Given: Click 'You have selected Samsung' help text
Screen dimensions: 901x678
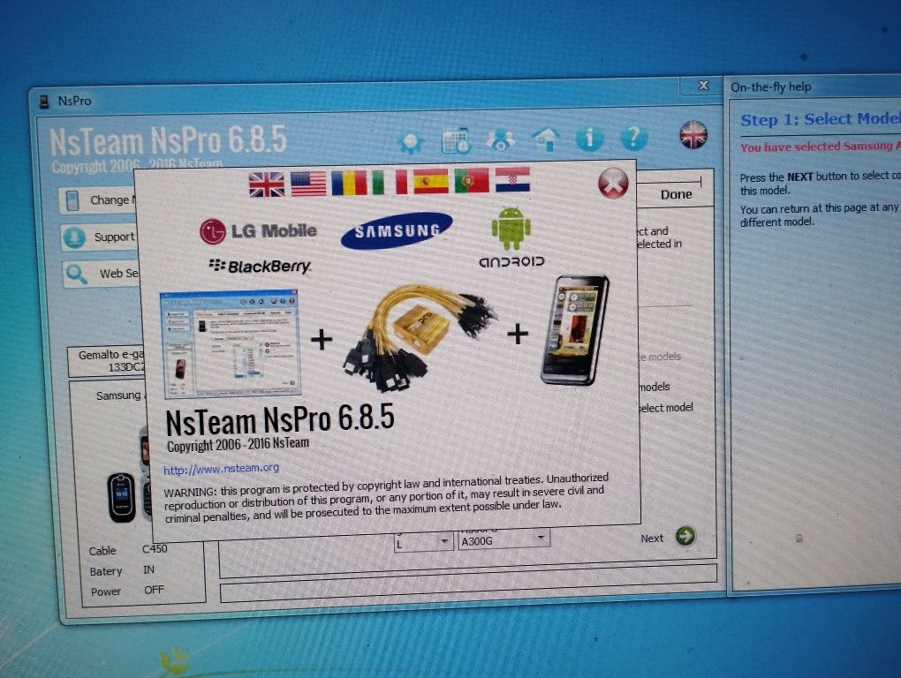Looking at the screenshot, I should tap(821, 147).
